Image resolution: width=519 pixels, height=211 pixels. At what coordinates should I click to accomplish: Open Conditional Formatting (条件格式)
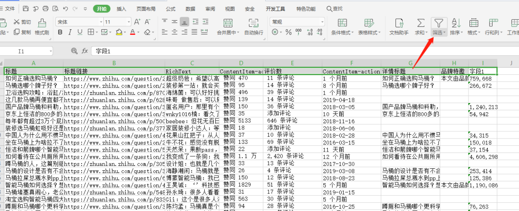coord(342,23)
